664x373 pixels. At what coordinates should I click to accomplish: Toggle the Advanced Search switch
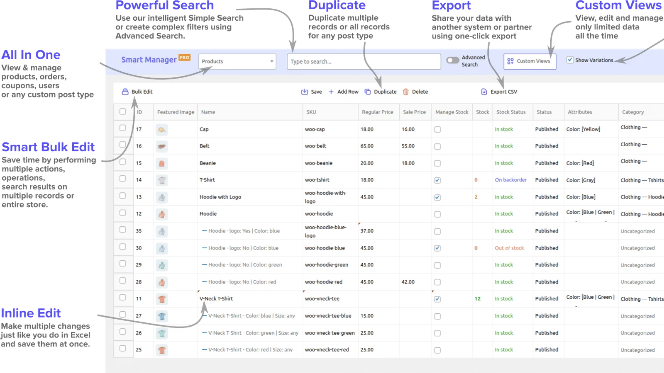453,61
